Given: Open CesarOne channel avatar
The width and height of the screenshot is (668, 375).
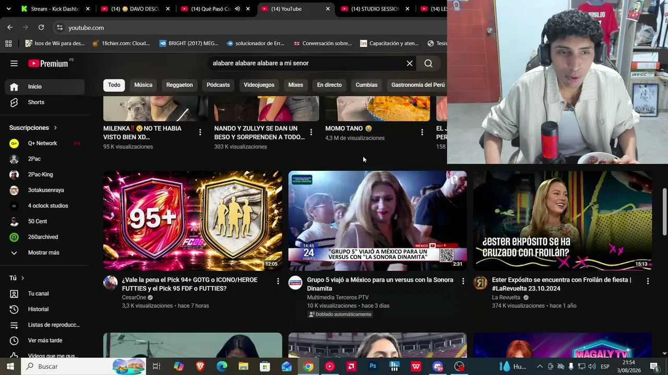Looking at the screenshot, I should pyautogui.click(x=111, y=283).
